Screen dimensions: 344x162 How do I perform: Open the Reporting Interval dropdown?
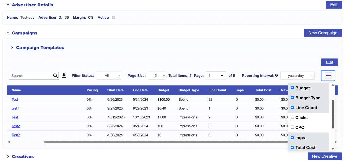[297, 76]
